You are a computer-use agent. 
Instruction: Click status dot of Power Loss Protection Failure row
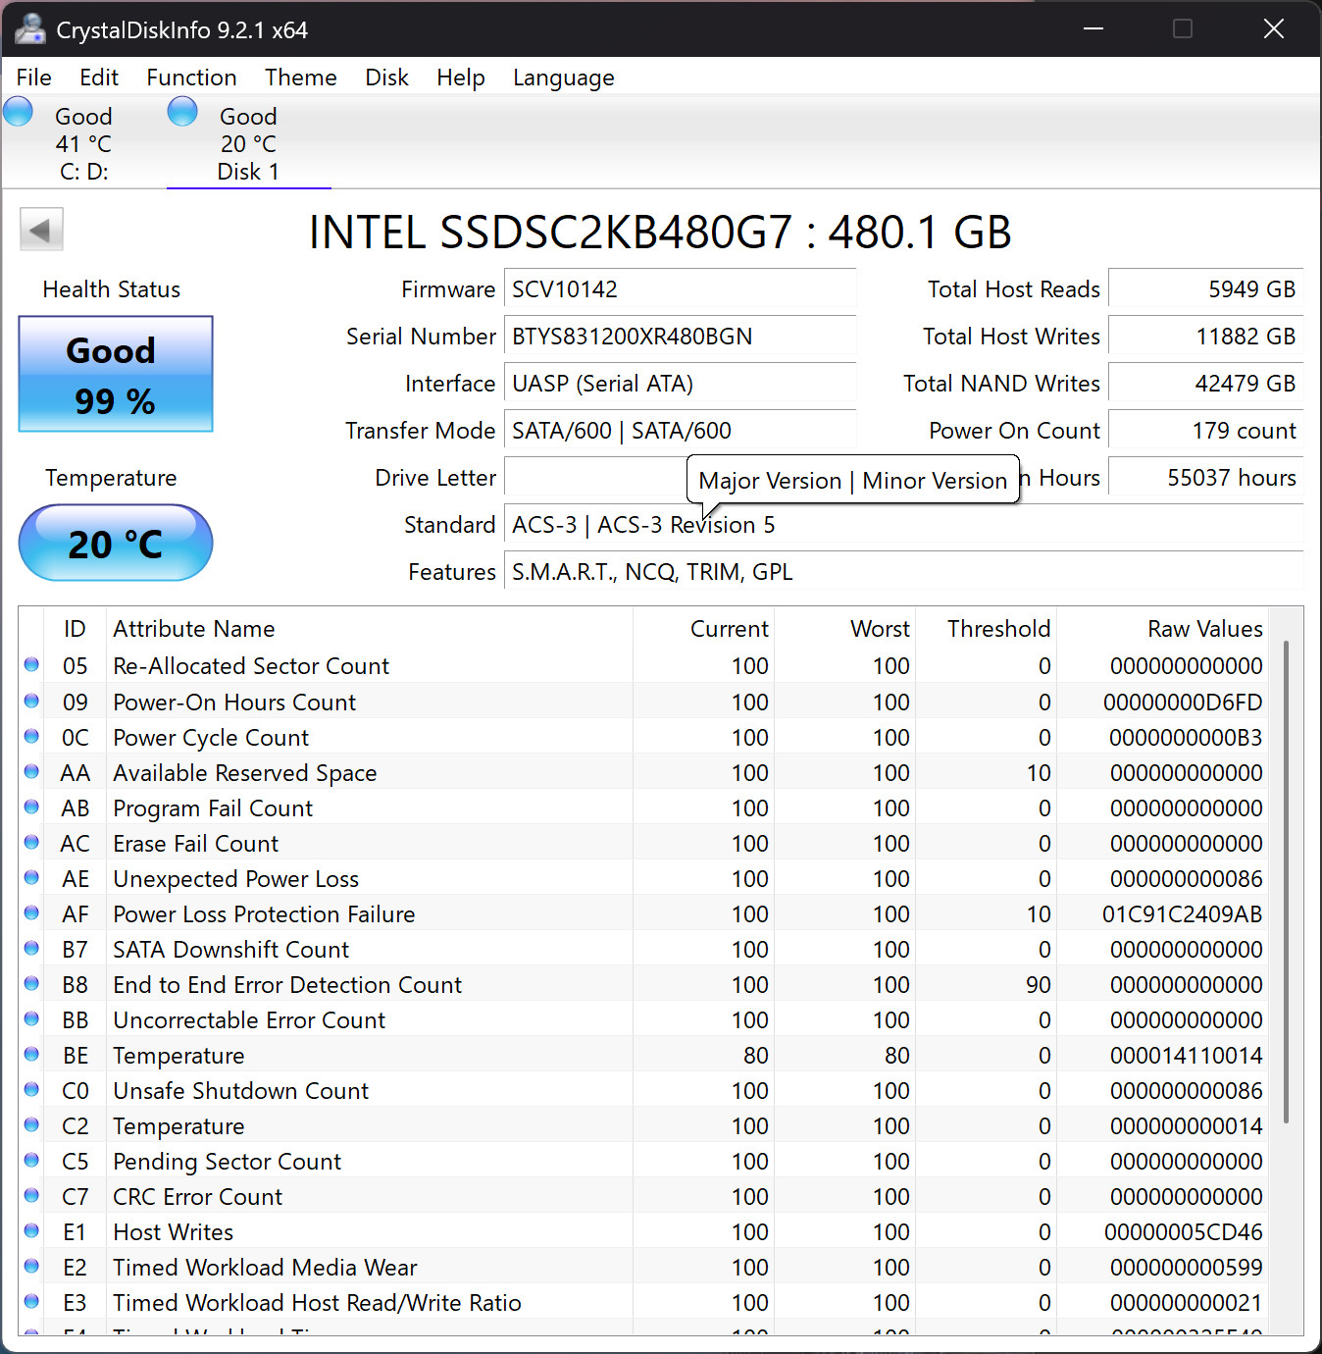[x=31, y=913]
